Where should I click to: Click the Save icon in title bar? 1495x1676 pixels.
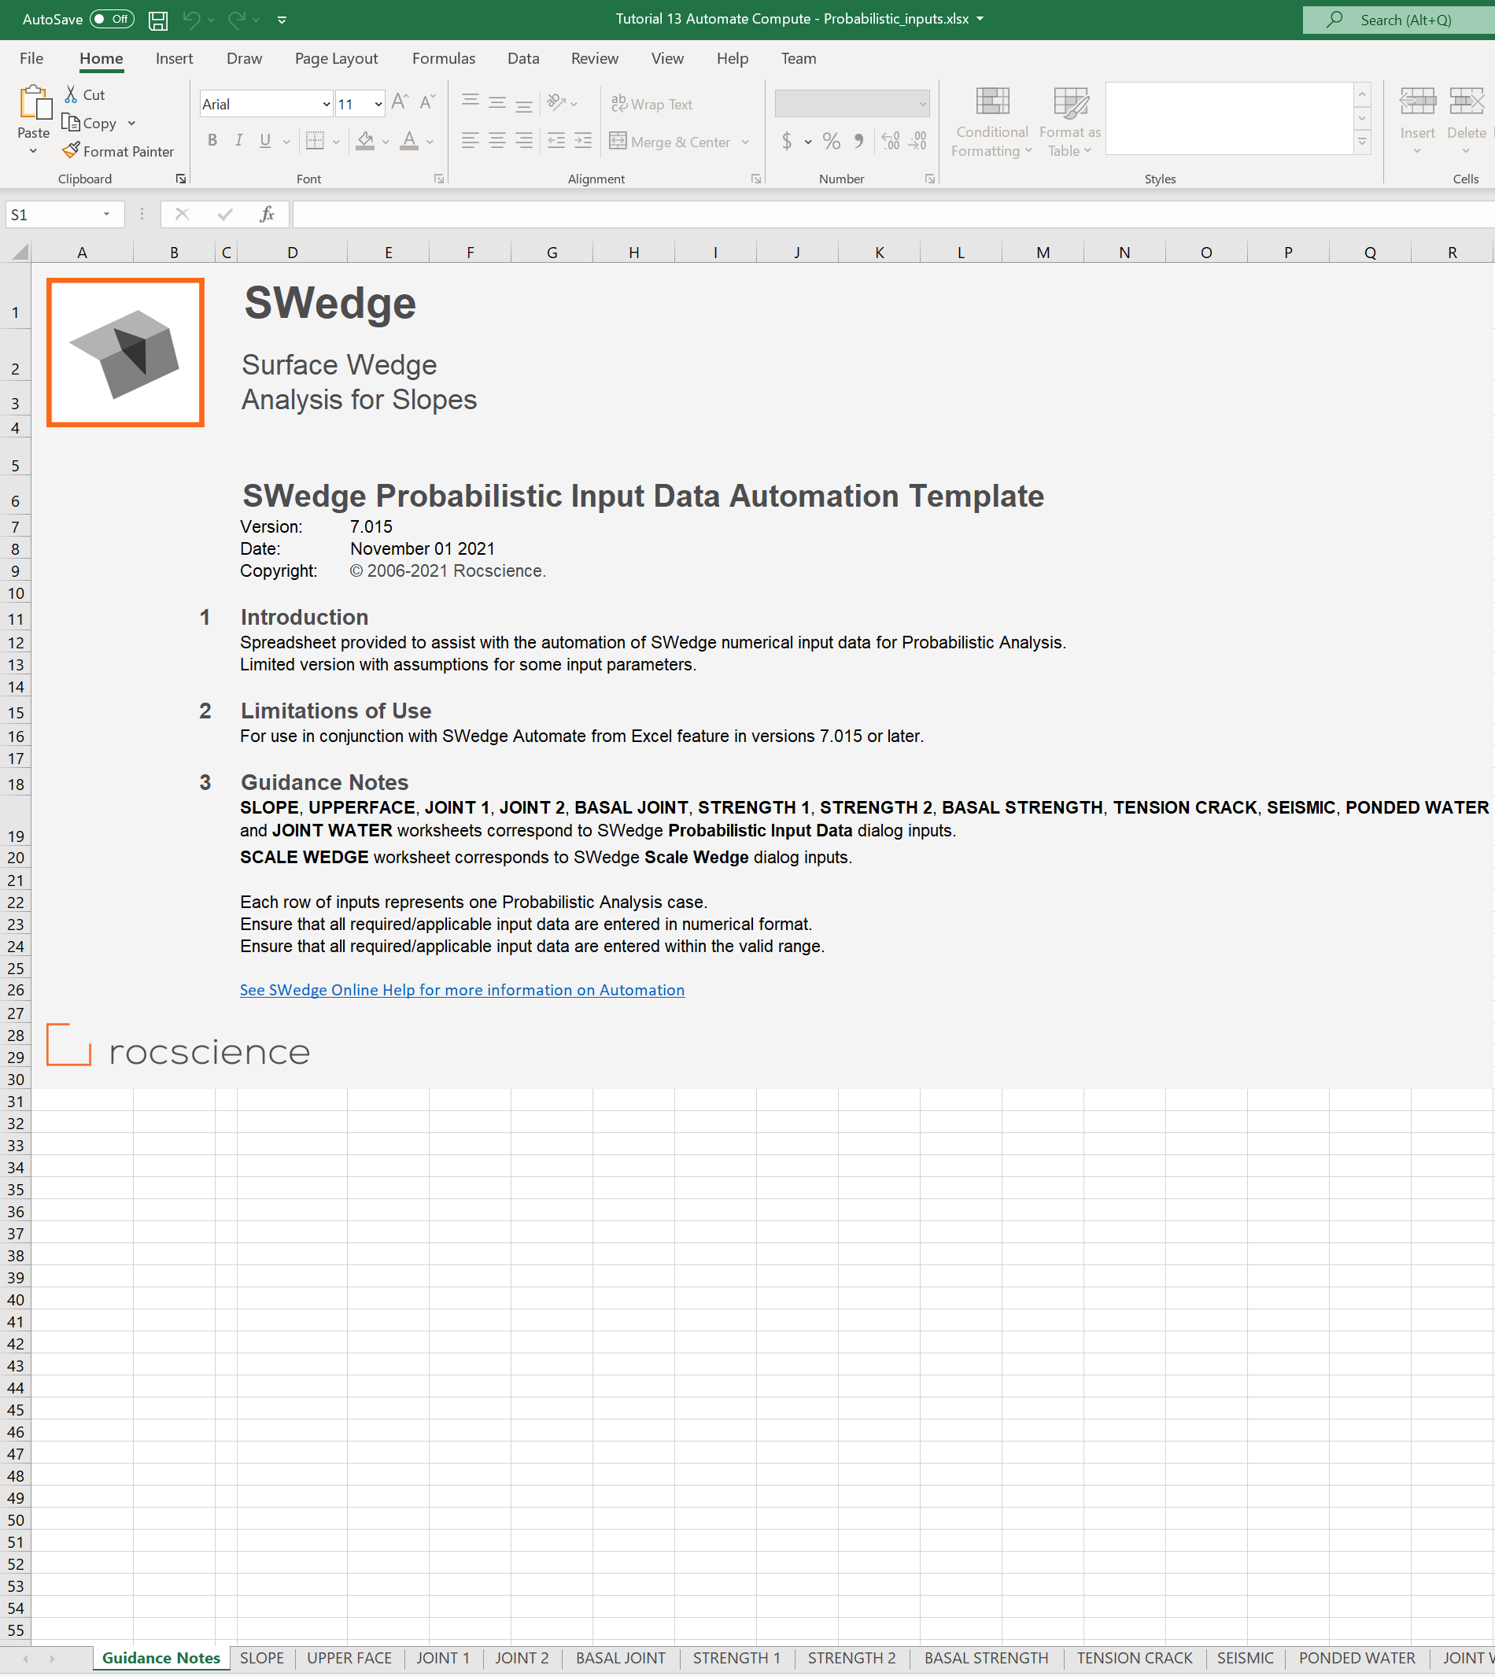(157, 20)
